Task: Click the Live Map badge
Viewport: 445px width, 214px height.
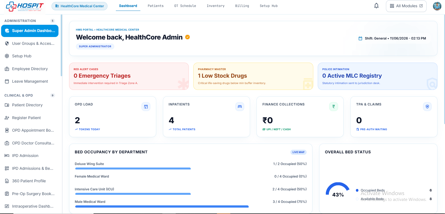Action: [298, 152]
